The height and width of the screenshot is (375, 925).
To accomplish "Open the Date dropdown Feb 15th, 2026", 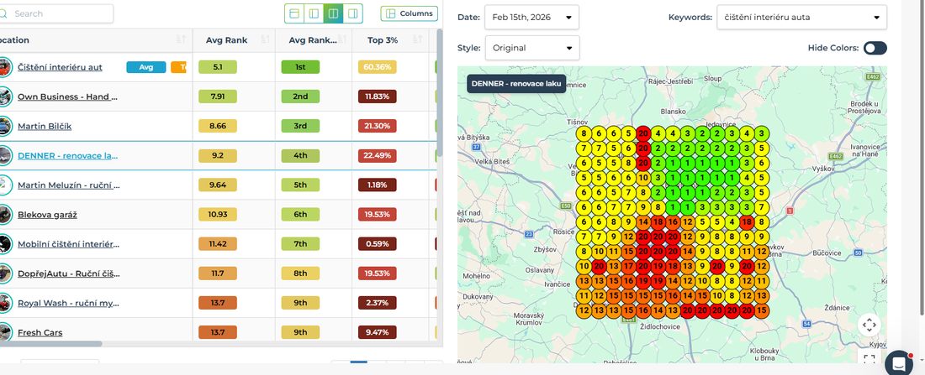I will (x=531, y=17).
